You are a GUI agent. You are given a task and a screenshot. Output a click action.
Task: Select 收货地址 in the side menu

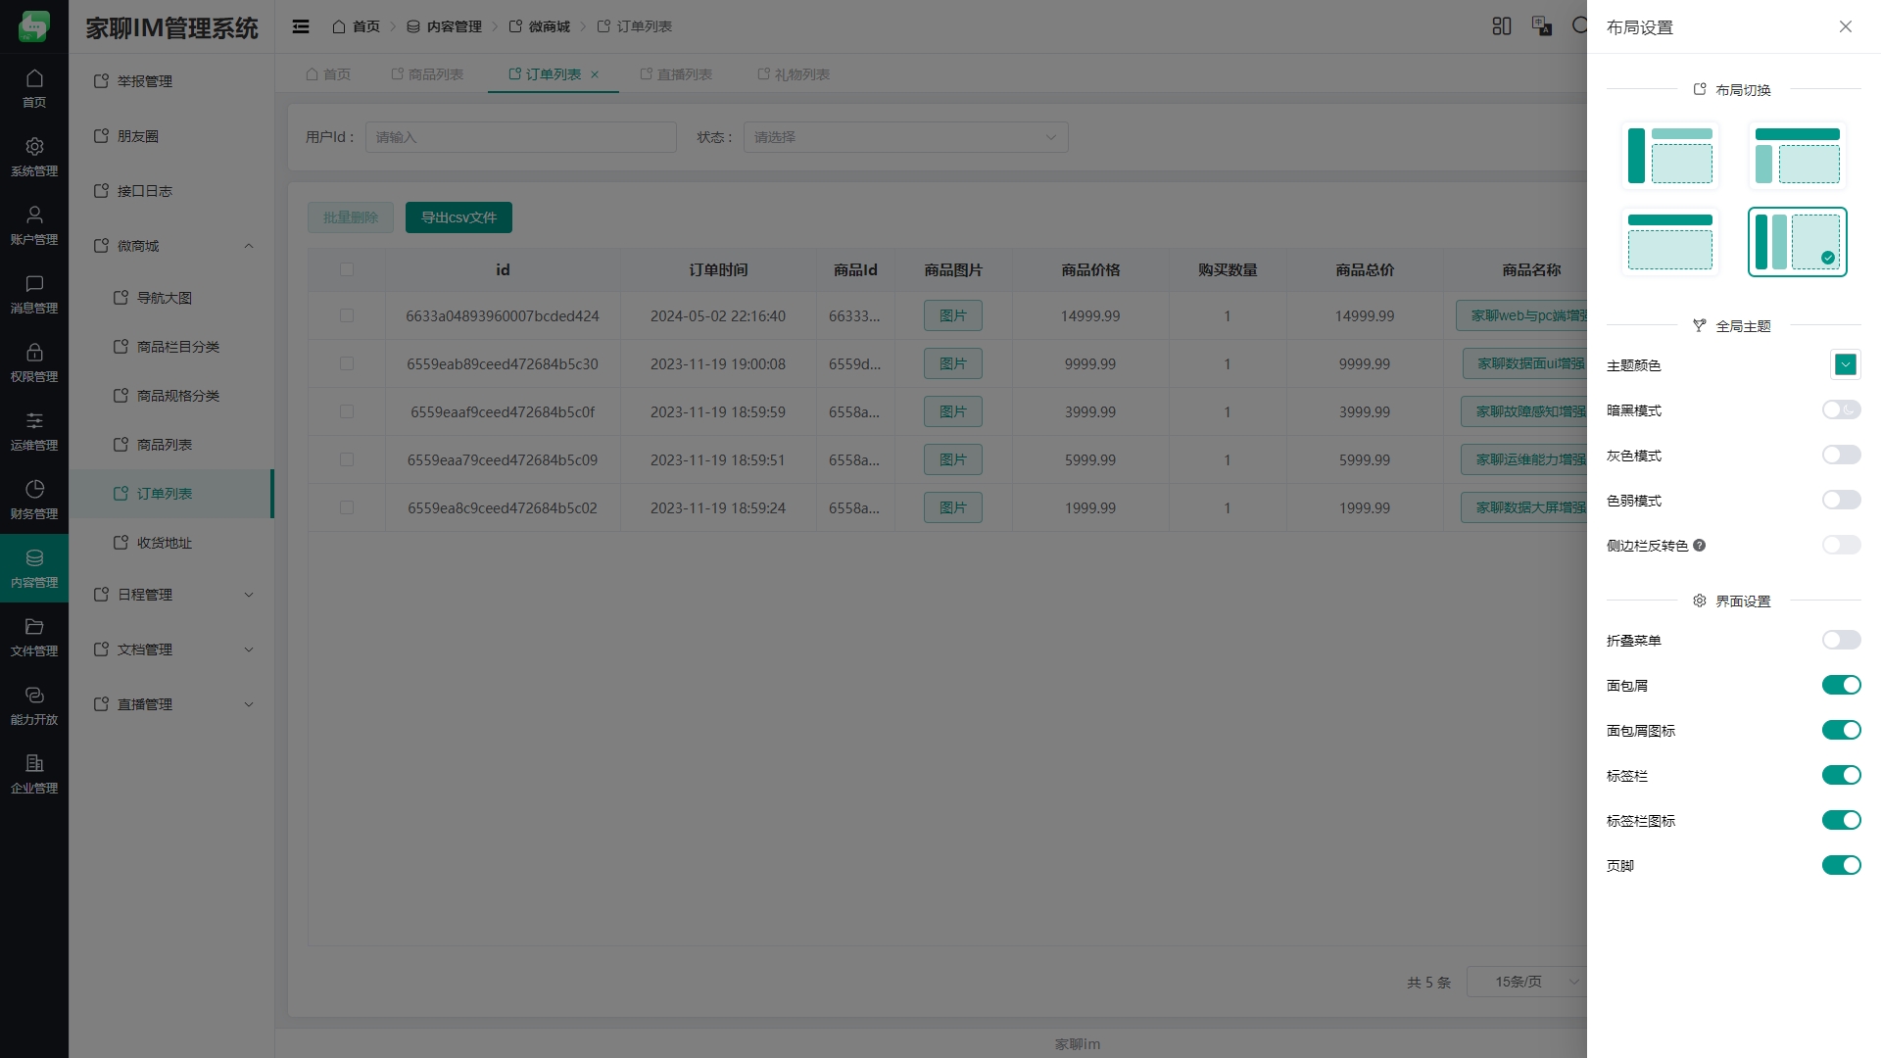point(165,543)
